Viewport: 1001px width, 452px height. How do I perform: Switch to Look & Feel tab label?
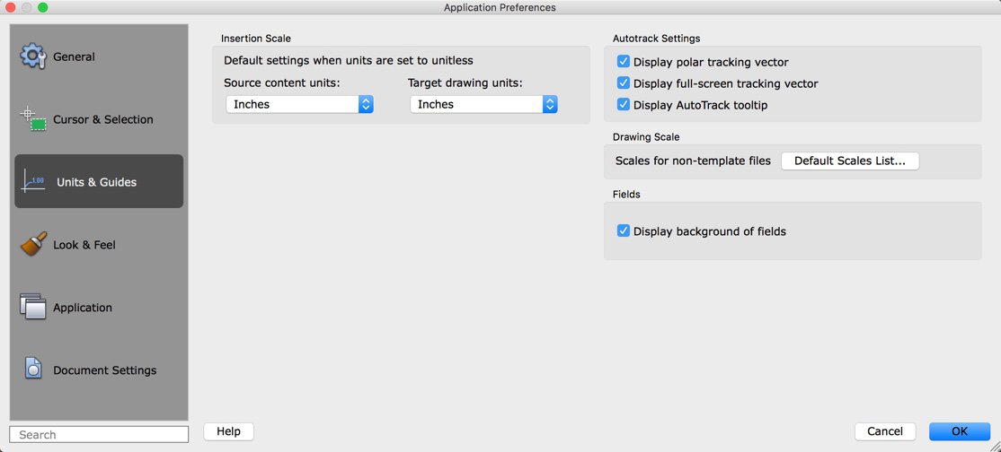pos(84,245)
